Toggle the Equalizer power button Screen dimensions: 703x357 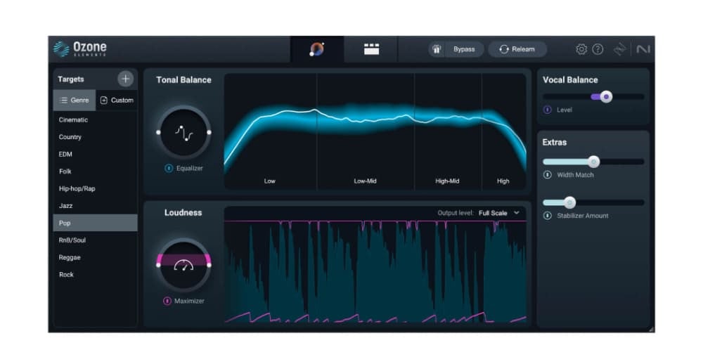(x=168, y=168)
